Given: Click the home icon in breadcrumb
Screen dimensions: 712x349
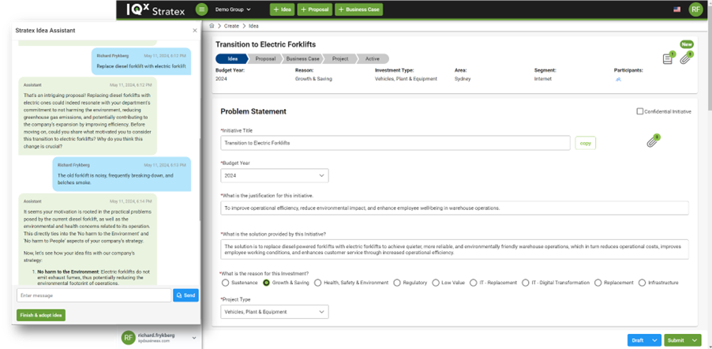Looking at the screenshot, I should pyautogui.click(x=212, y=26).
